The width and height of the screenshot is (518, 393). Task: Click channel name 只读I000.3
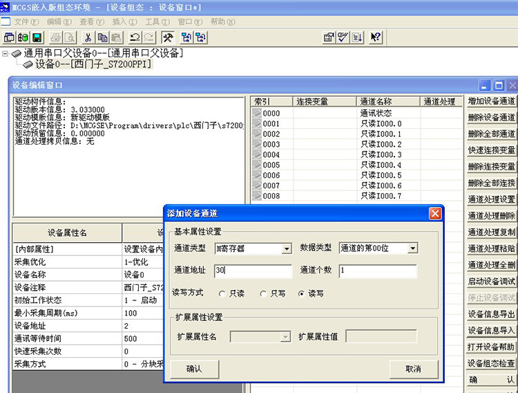coord(381,154)
